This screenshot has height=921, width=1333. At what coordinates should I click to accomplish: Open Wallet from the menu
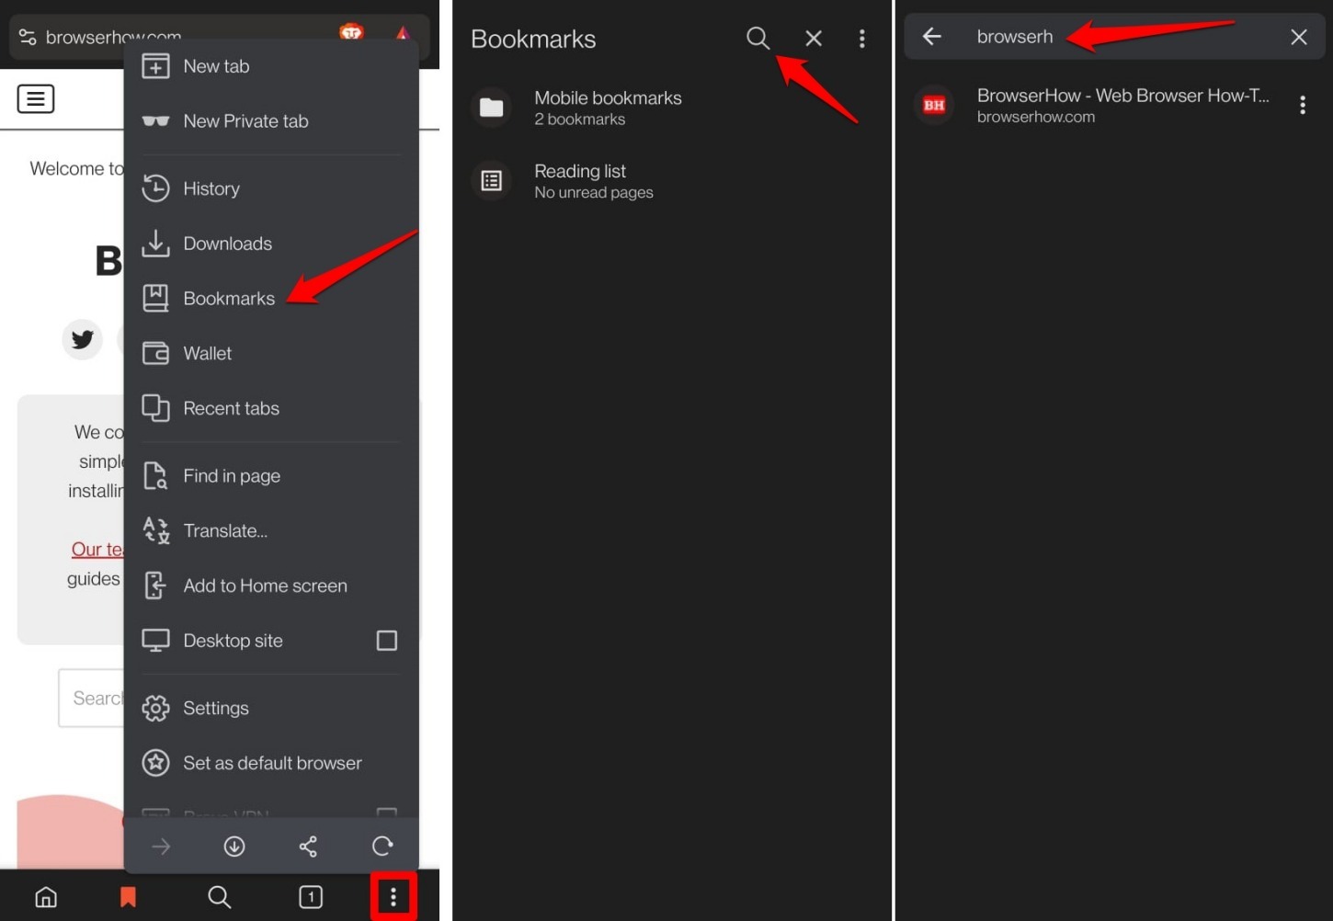click(271, 354)
